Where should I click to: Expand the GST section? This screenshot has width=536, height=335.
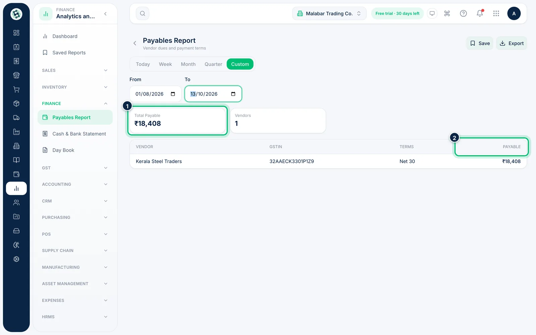tap(75, 168)
